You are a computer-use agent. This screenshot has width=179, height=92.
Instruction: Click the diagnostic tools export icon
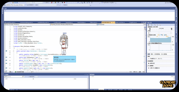tap(152, 25)
